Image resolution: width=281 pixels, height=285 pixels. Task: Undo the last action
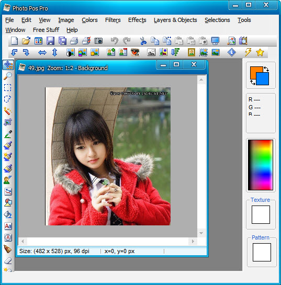[x=115, y=41]
